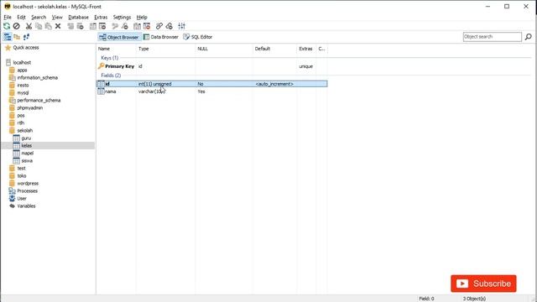Click the Cut scissors icon
This screenshot has width=537, height=302.
[29, 26]
